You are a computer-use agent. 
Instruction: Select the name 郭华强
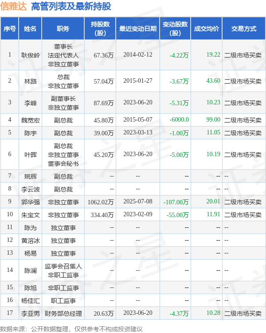point(31,202)
